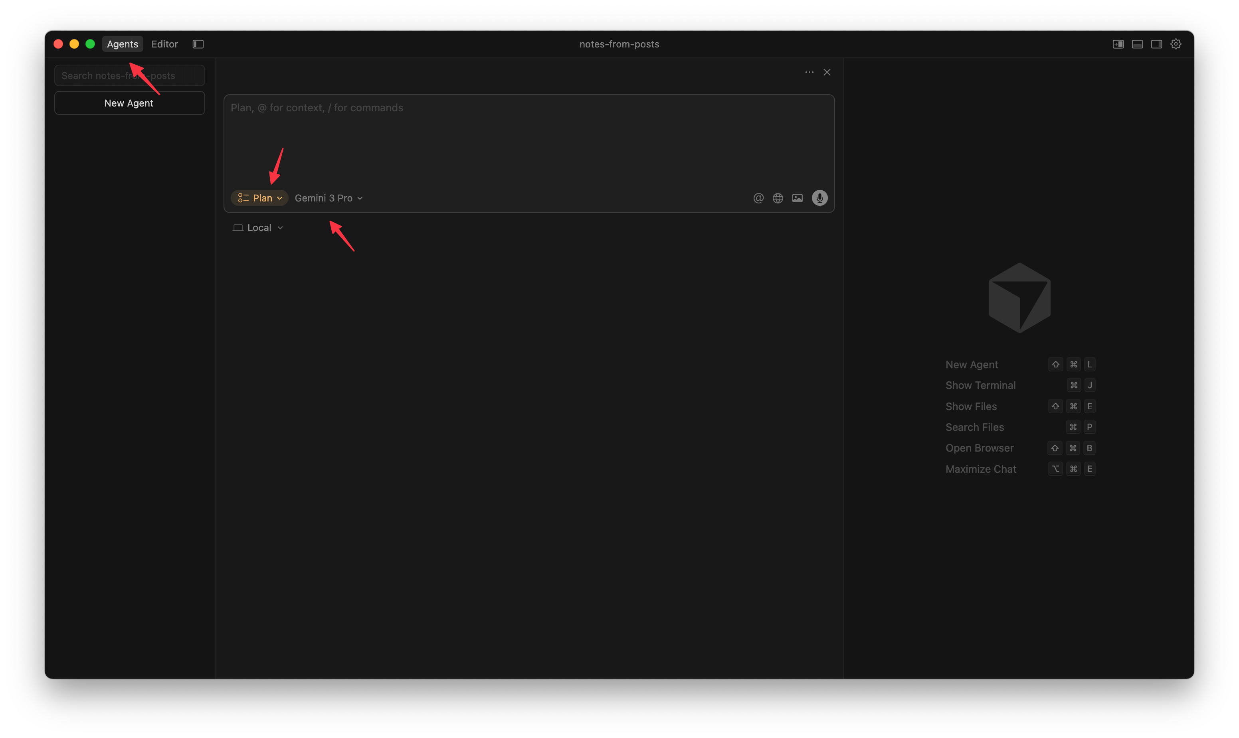Click the Search Files shortcut label
Viewport: 1239px width, 738px height.
point(974,427)
